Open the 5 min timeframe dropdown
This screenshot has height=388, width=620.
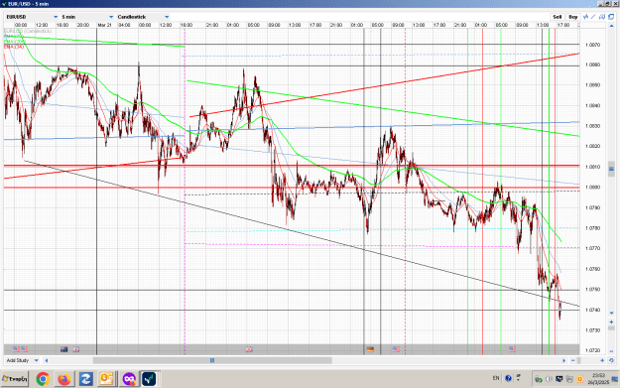[x=87, y=17]
